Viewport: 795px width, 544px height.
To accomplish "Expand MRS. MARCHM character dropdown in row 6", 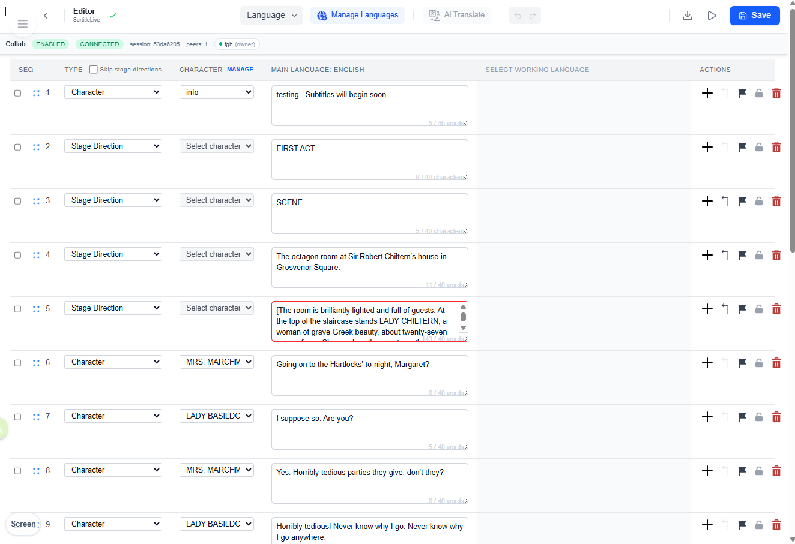I will tap(216, 362).
